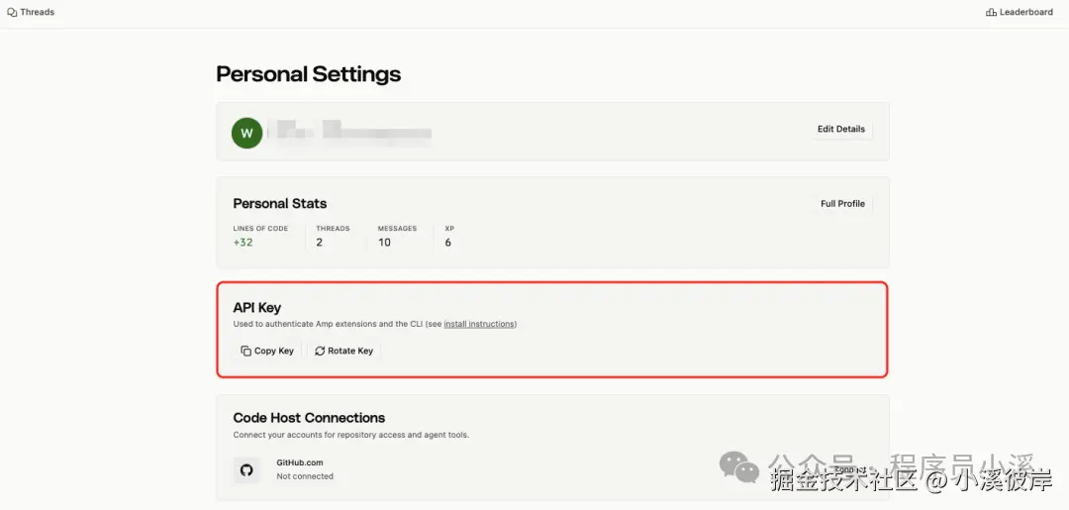Select the GitHub.com connection name
The image size is (1069, 510).
(x=299, y=462)
